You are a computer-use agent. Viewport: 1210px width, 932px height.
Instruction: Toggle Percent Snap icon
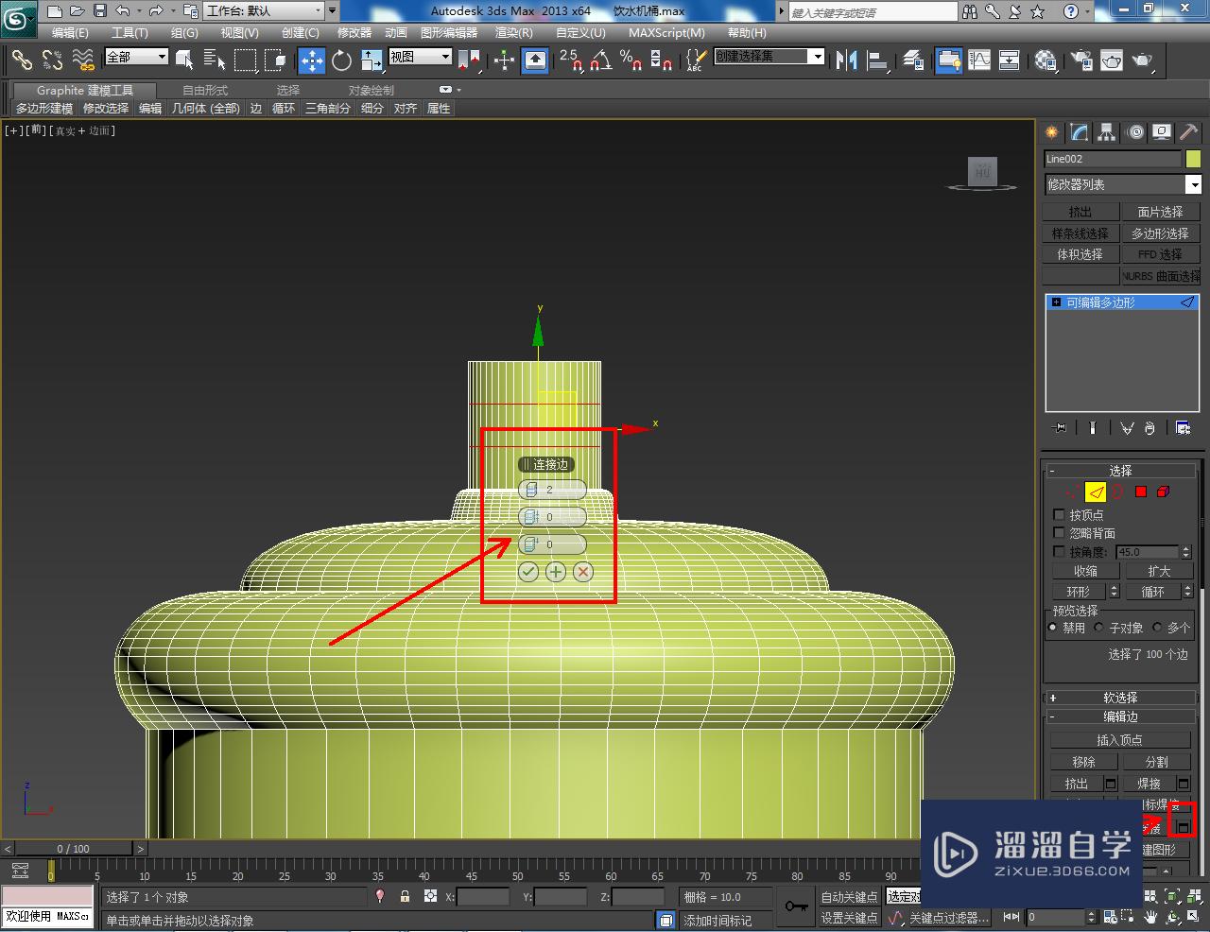click(631, 60)
